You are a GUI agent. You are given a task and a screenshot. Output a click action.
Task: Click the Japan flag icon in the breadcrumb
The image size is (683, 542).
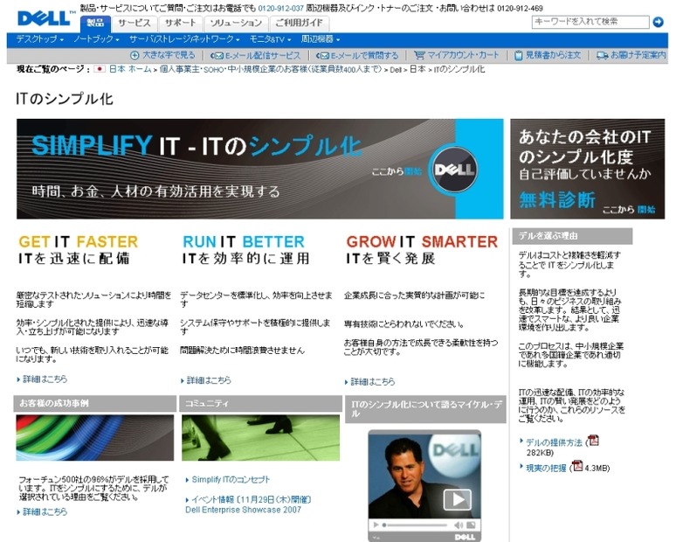100,68
